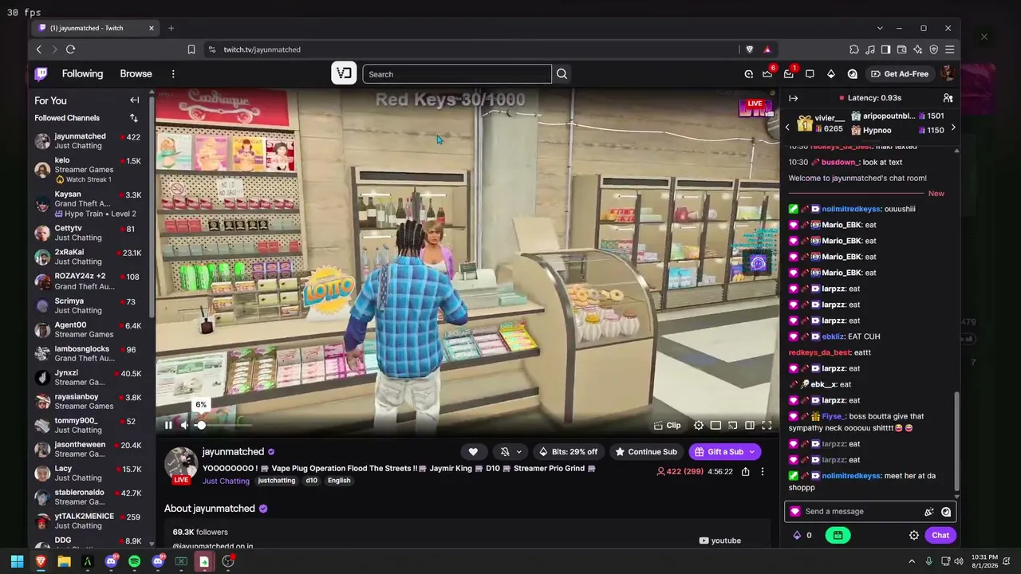This screenshot has width=1021, height=574.
Task: Toggle fullscreen on the video player
Action: point(767,426)
